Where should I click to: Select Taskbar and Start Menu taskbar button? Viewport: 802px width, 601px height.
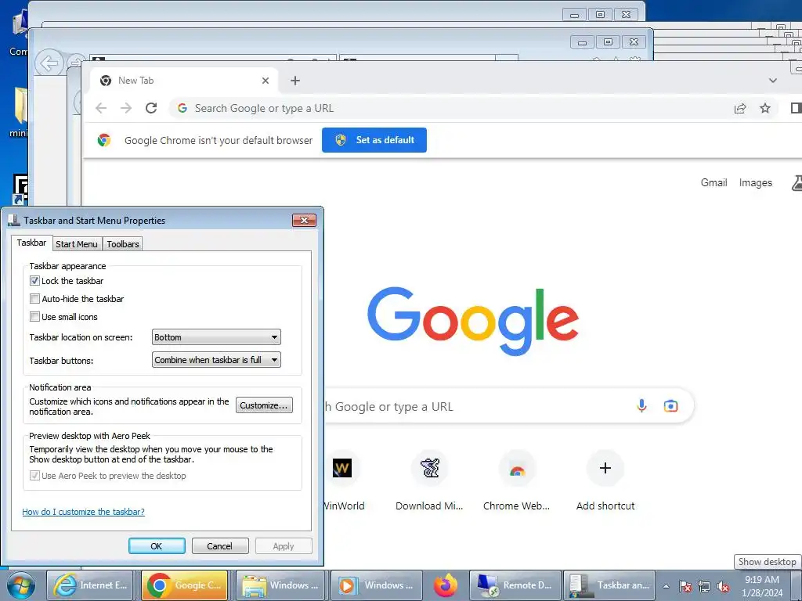(x=609, y=585)
